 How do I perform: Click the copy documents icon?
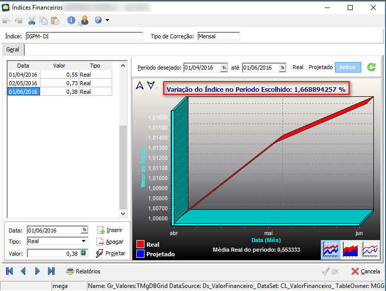[x=43, y=21]
